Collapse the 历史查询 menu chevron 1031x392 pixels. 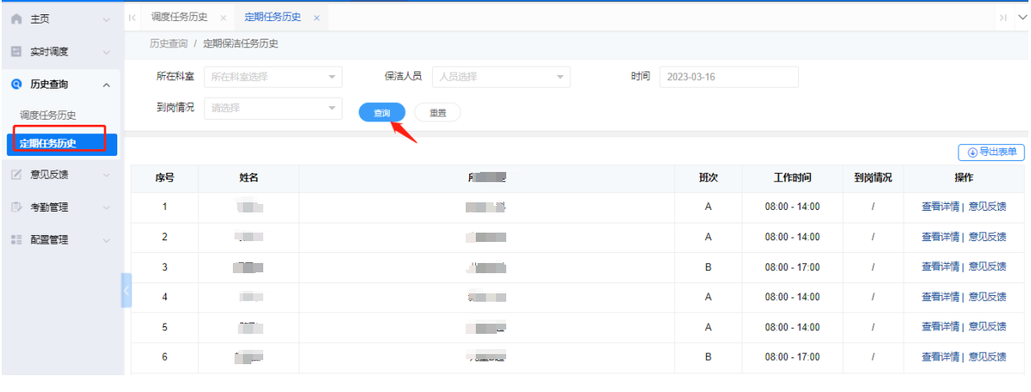click(105, 84)
